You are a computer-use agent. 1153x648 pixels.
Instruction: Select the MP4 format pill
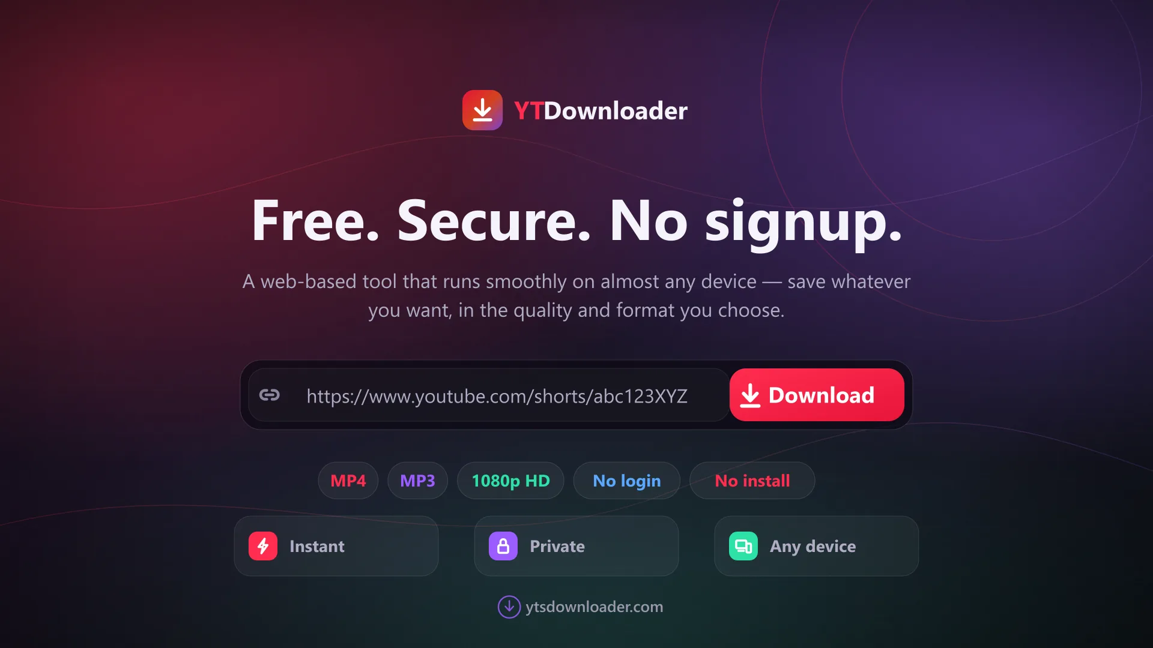[348, 481]
